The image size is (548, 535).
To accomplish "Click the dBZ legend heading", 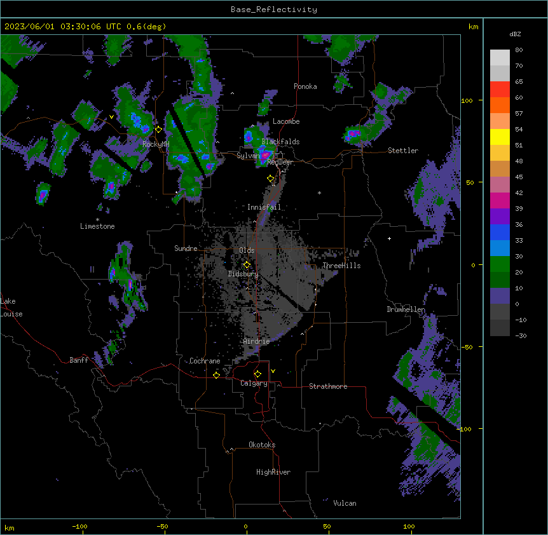I will 515,34.
